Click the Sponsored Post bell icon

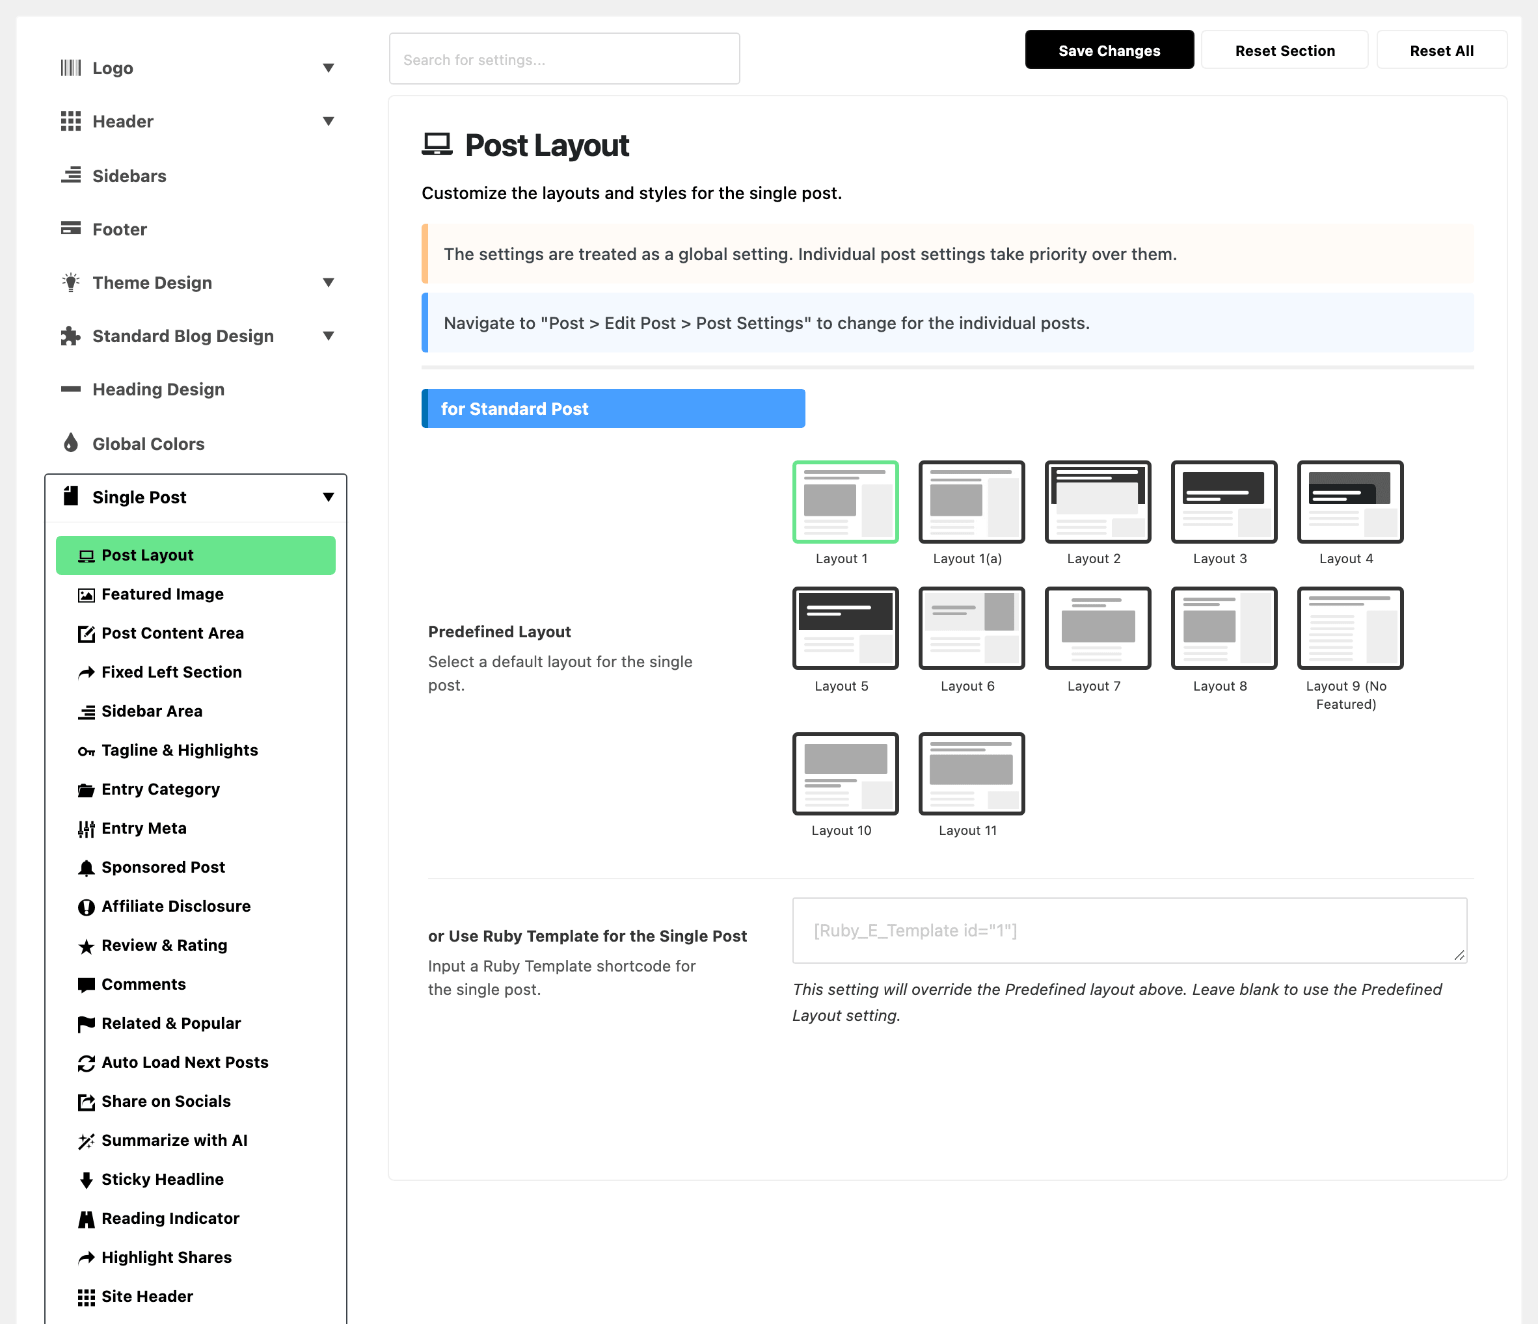pos(86,868)
